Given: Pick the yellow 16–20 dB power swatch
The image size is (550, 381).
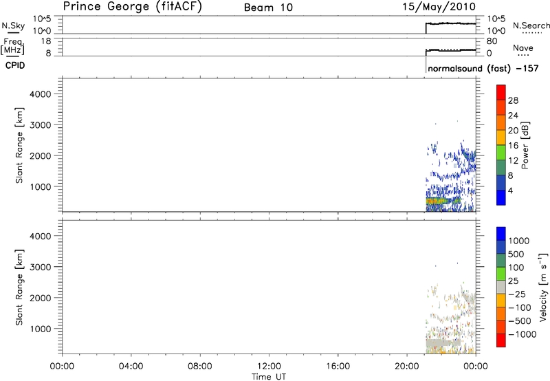Looking at the screenshot, I should [x=501, y=138].
